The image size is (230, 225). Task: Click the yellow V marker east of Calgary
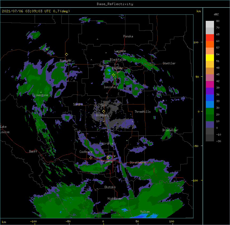pyautogui.click(x=114, y=156)
